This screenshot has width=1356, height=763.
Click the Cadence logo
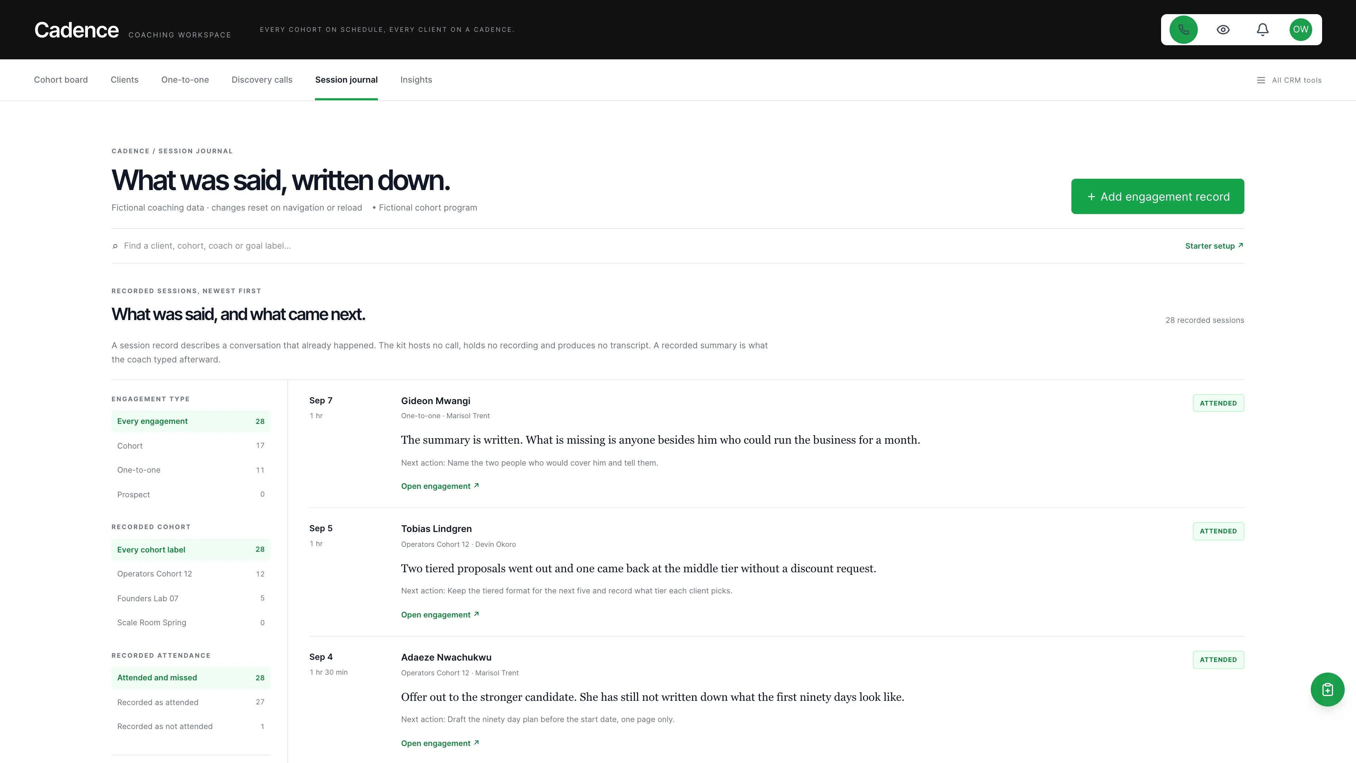click(76, 30)
